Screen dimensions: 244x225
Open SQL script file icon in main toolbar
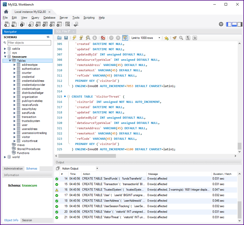coord(14,24)
